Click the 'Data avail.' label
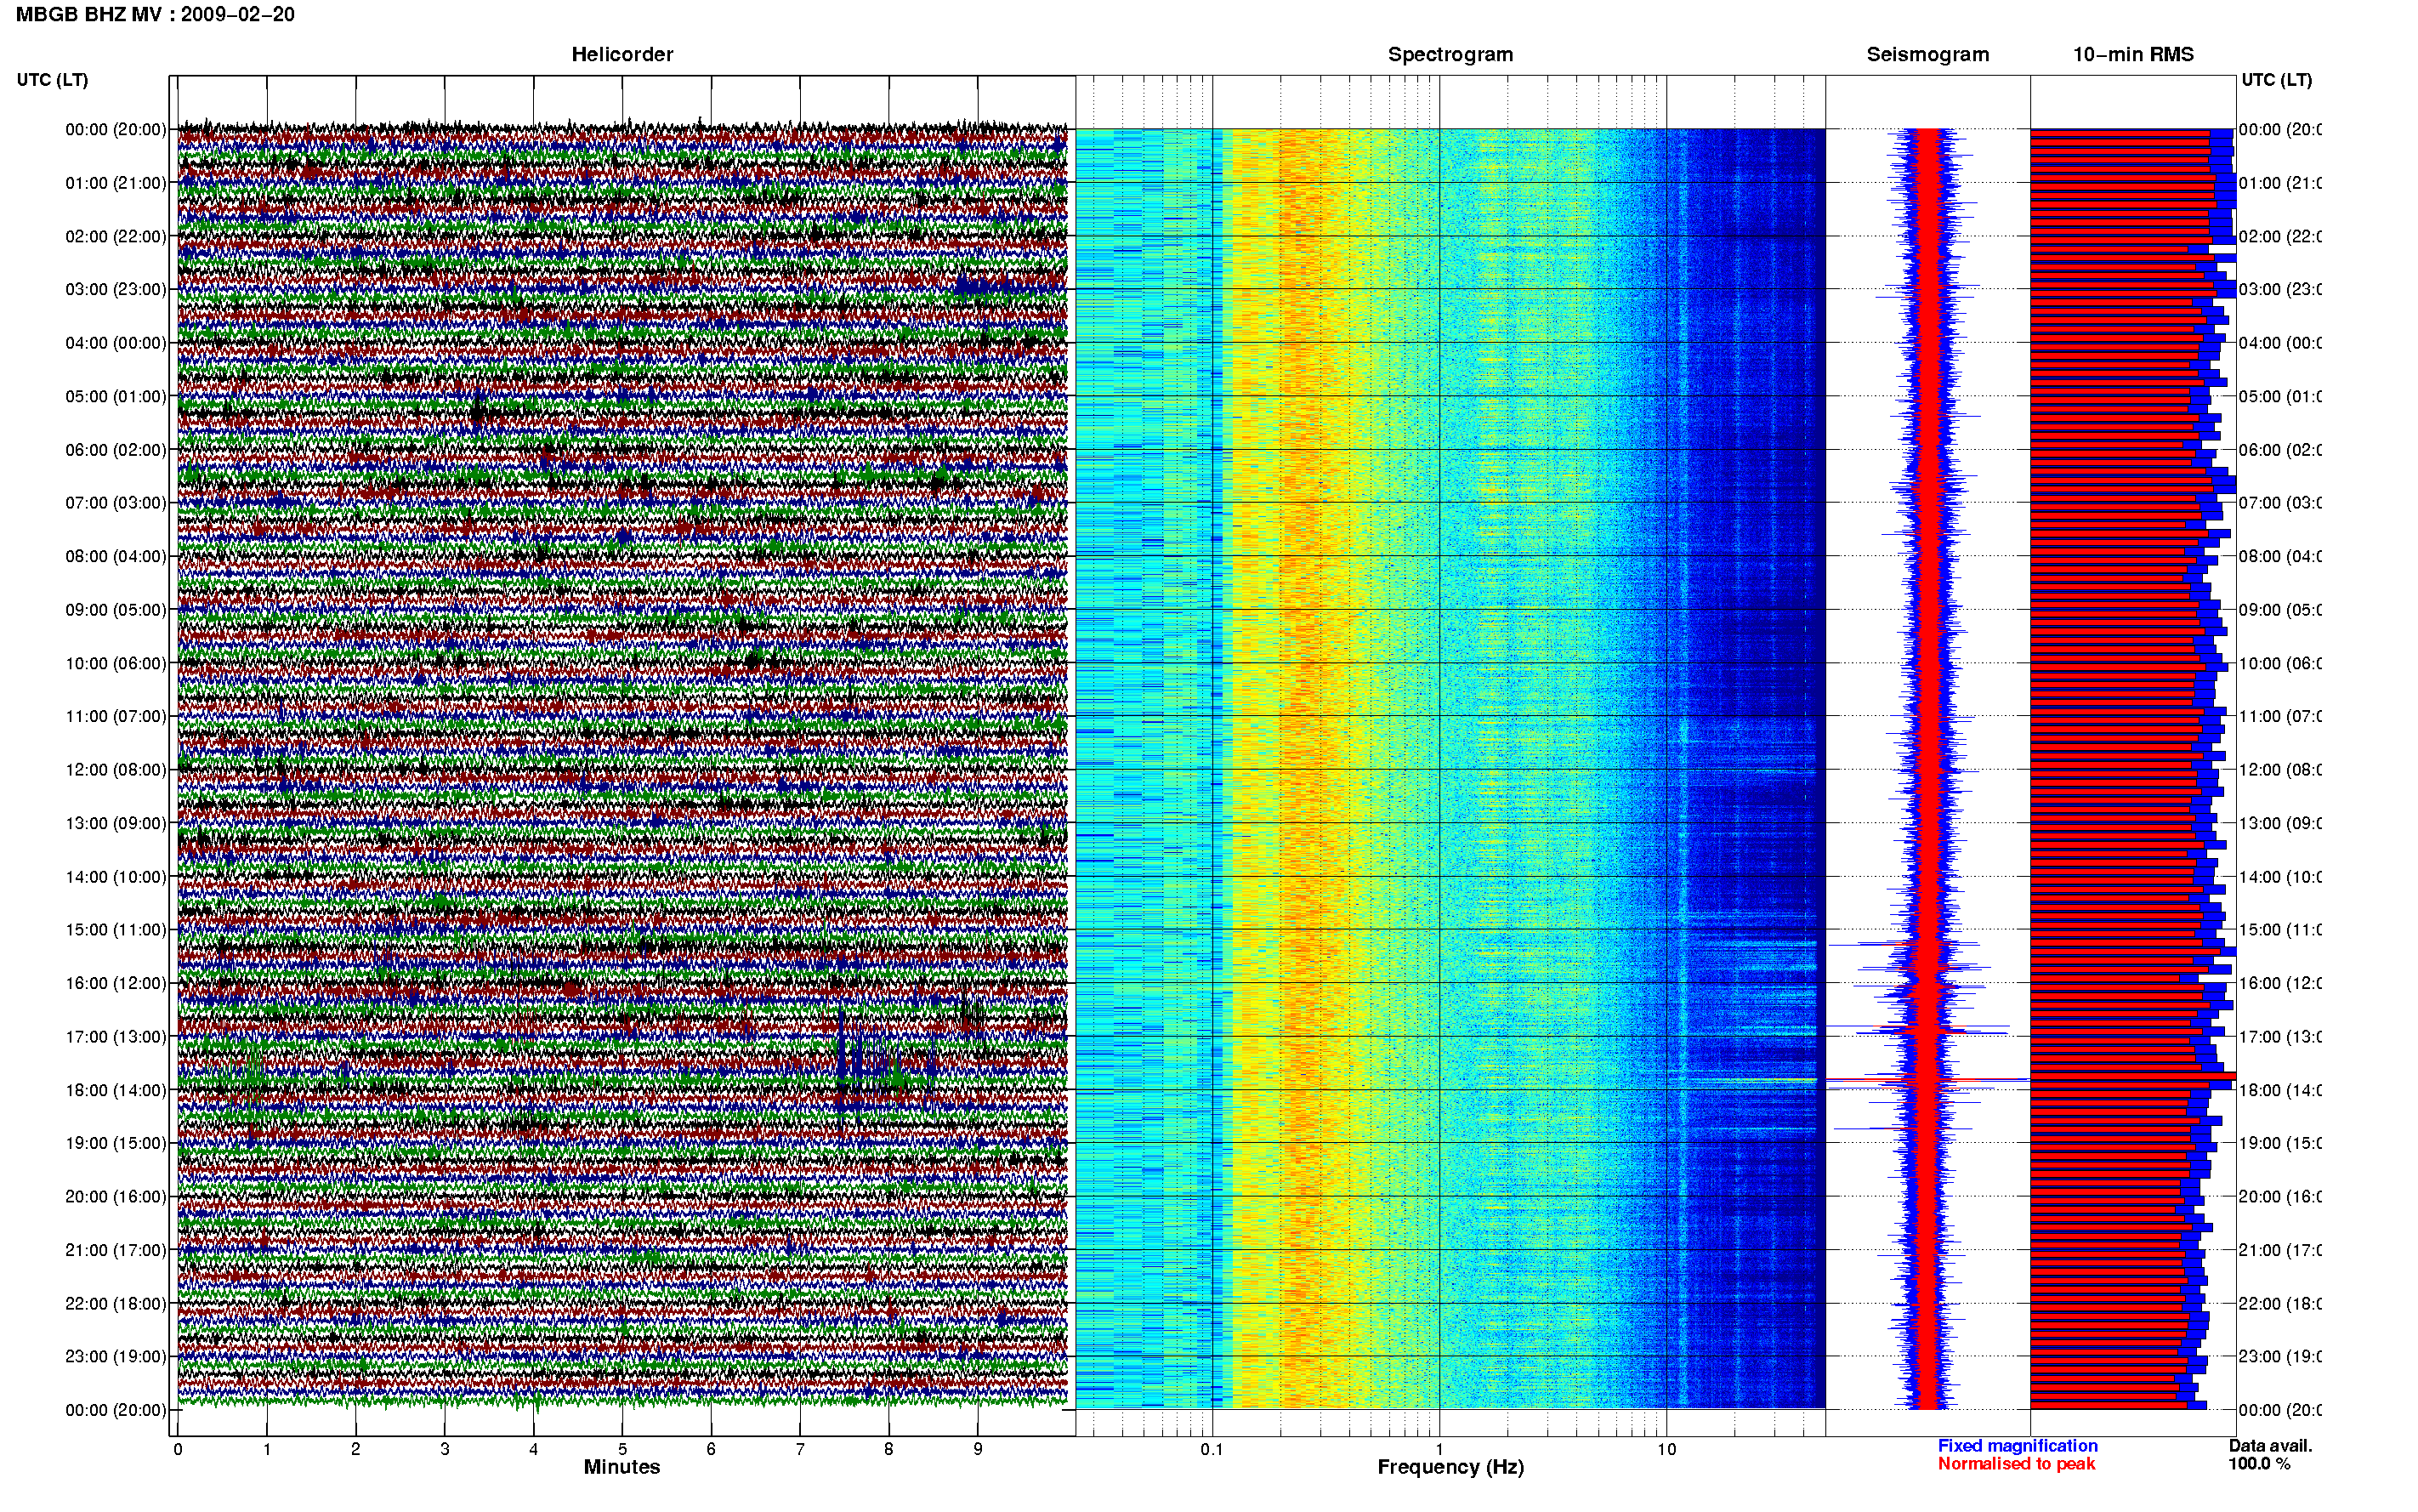 tap(2270, 1446)
